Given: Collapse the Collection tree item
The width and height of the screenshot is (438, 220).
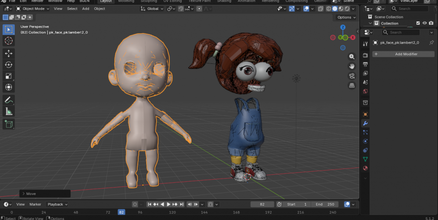Looking at the screenshot, I should 370,23.
